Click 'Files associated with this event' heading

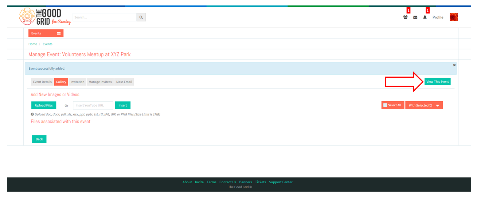point(60,122)
